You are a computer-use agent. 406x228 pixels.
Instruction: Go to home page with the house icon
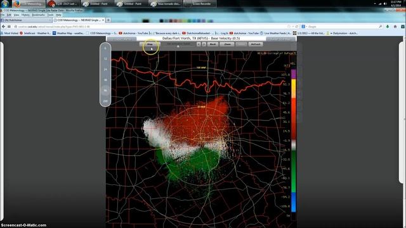395,27
